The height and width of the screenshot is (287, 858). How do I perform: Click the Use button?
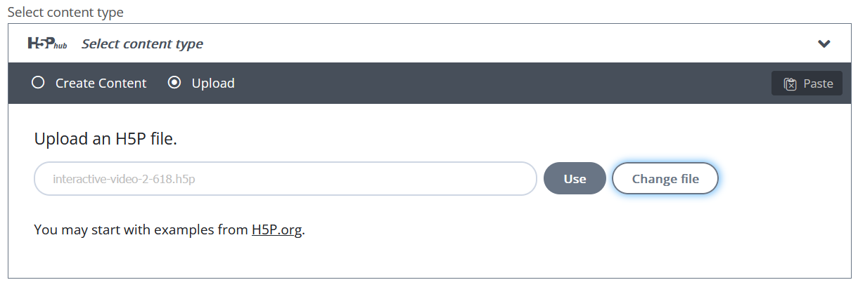[x=575, y=179]
